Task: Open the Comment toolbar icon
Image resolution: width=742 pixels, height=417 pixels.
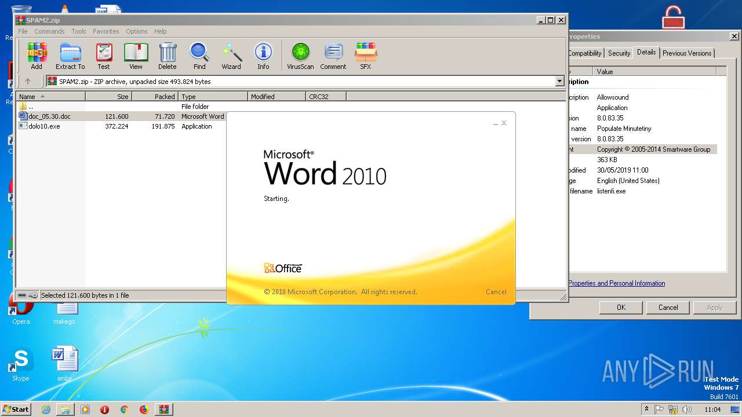Action: pyautogui.click(x=333, y=56)
